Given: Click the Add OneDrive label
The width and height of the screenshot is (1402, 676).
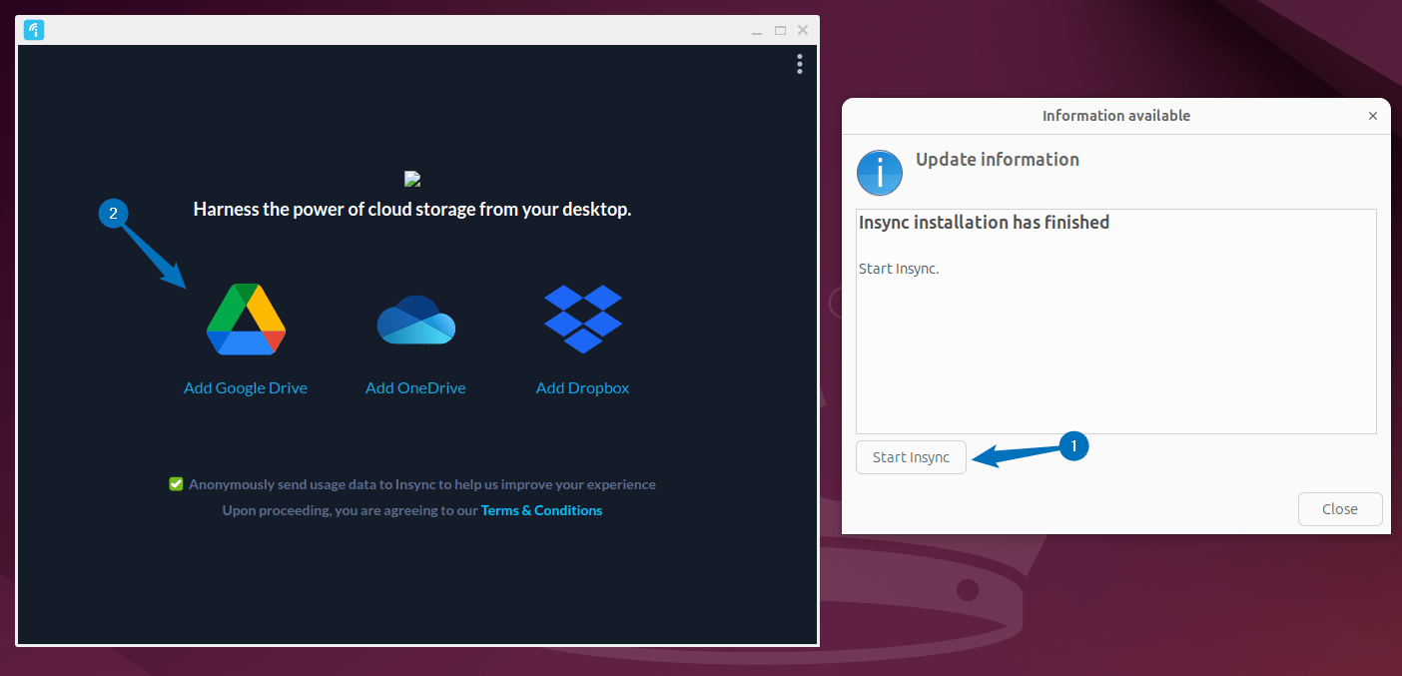Looking at the screenshot, I should (415, 387).
